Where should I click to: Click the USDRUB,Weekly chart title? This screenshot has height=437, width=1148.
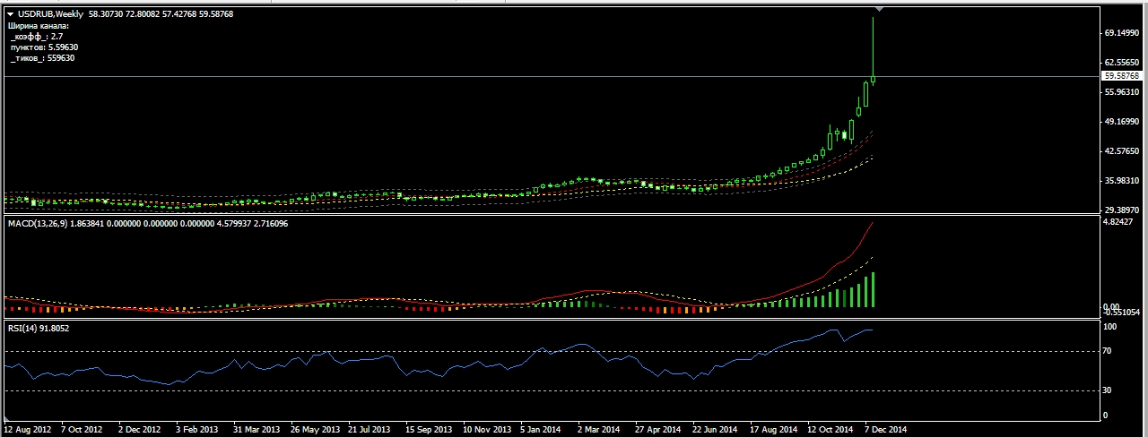[50, 14]
